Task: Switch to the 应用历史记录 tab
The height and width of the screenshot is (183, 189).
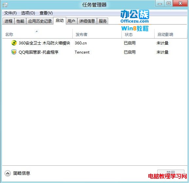Action: (40, 21)
